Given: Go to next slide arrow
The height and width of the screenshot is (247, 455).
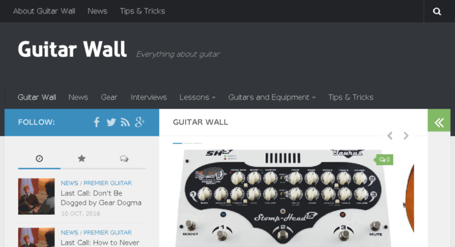Looking at the screenshot, I should tap(406, 135).
